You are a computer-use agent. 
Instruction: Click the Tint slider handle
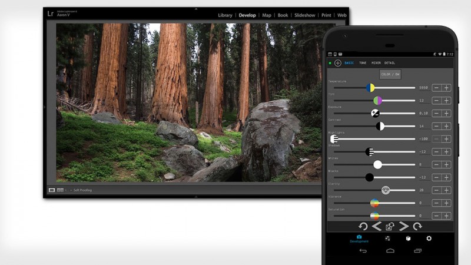[x=377, y=100]
